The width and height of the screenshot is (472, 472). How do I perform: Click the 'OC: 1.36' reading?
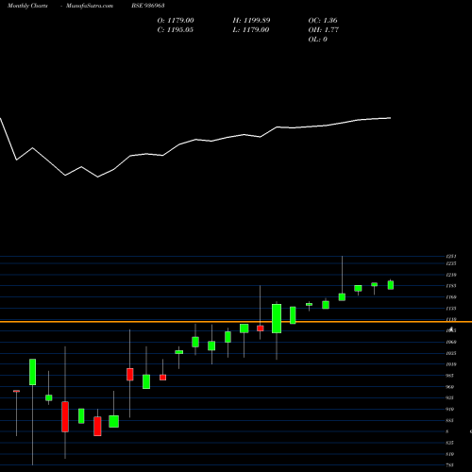click(323, 21)
